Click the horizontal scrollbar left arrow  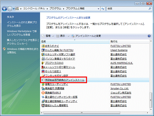(42, 113)
